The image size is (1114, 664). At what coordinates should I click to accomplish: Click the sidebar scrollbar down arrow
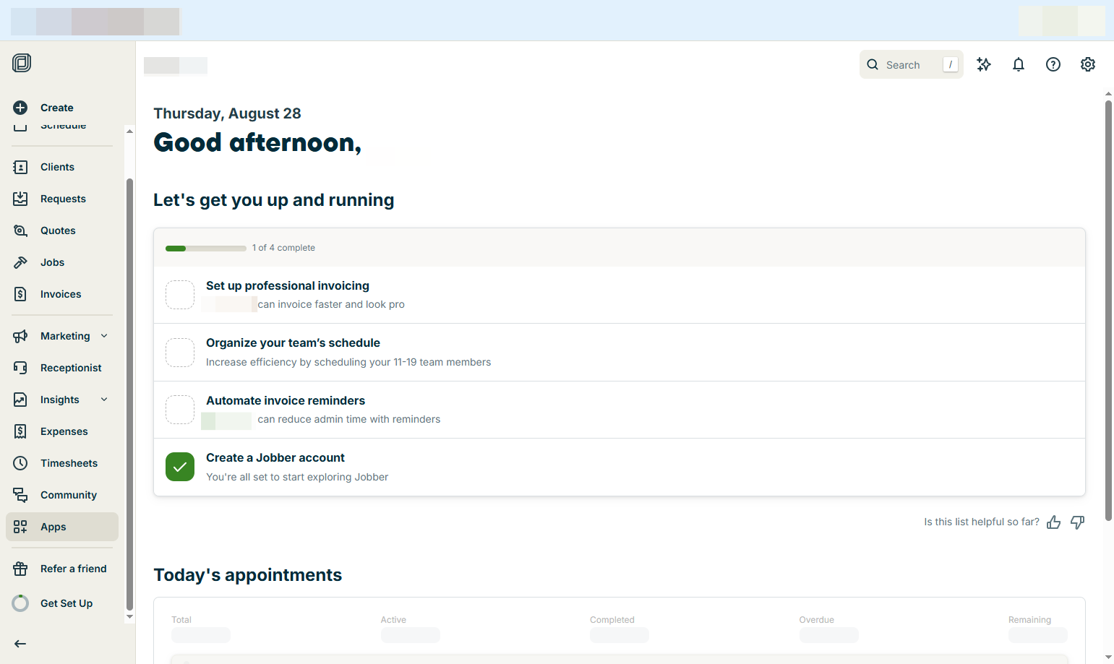click(129, 617)
